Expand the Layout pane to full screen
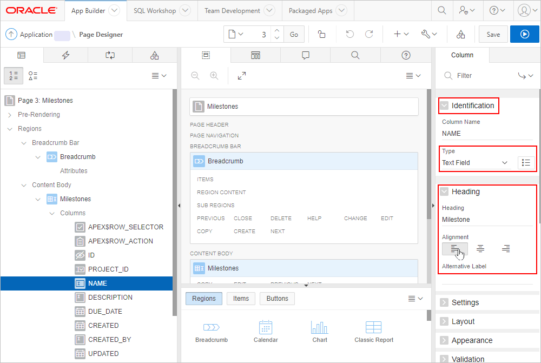Viewport: 541px width, 363px height. click(x=241, y=76)
